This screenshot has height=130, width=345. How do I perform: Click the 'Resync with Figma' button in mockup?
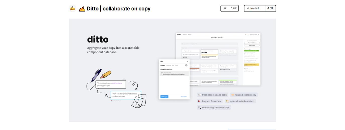click(x=252, y=43)
